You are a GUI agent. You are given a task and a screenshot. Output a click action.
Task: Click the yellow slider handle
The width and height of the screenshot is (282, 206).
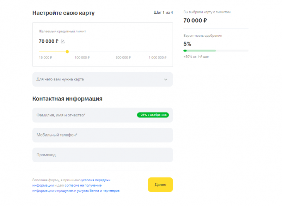click(67, 52)
